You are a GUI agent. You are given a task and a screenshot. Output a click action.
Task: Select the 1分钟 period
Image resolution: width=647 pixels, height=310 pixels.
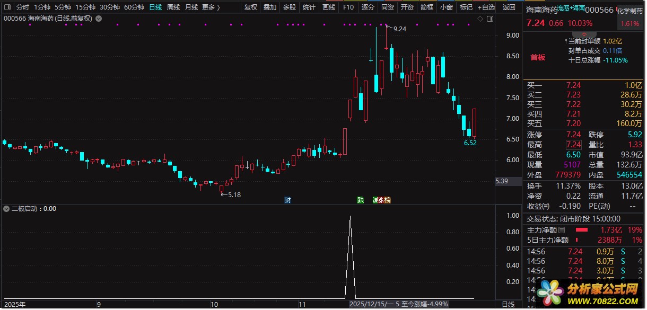(x=42, y=7)
